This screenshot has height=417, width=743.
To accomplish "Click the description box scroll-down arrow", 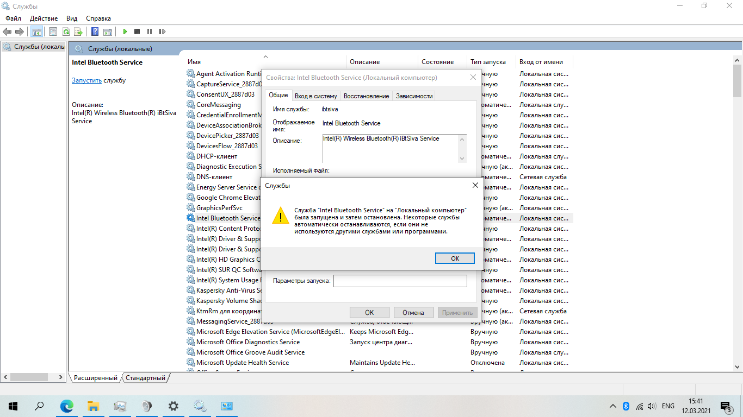I will (x=462, y=158).
